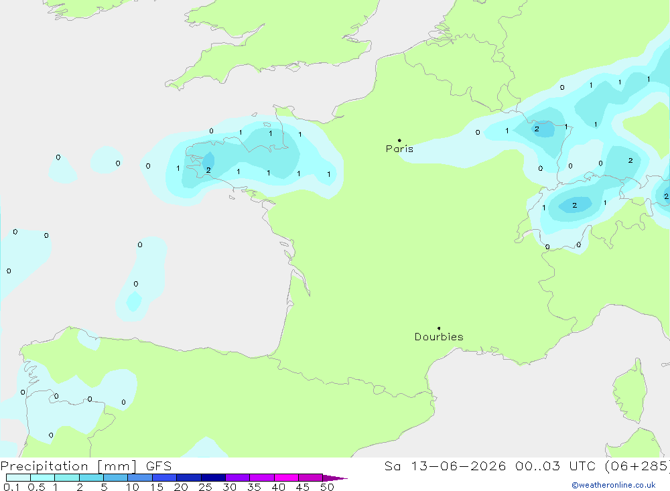Pick legend swatch between 40 and 45

pos(286,478)
